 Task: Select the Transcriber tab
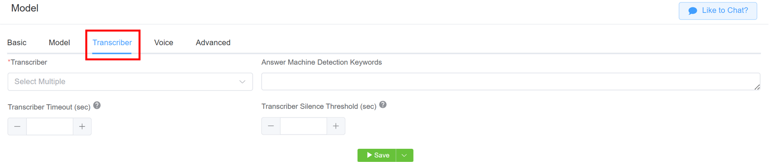pyautogui.click(x=112, y=42)
